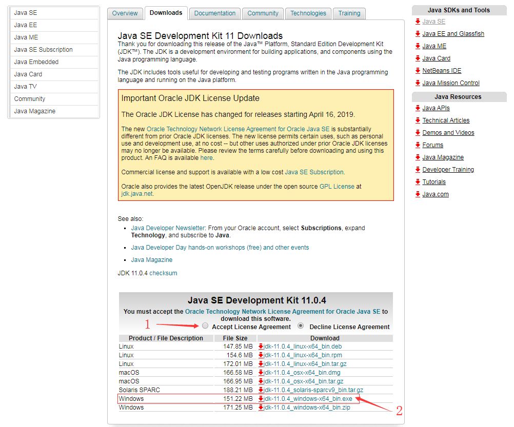This screenshot has width=514, height=427.
Task: Open bold license agreement link above radio buttons
Action: pyautogui.click(x=283, y=312)
